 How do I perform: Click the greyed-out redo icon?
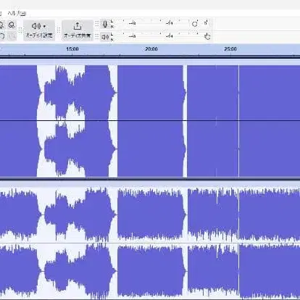[x=12, y=36]
